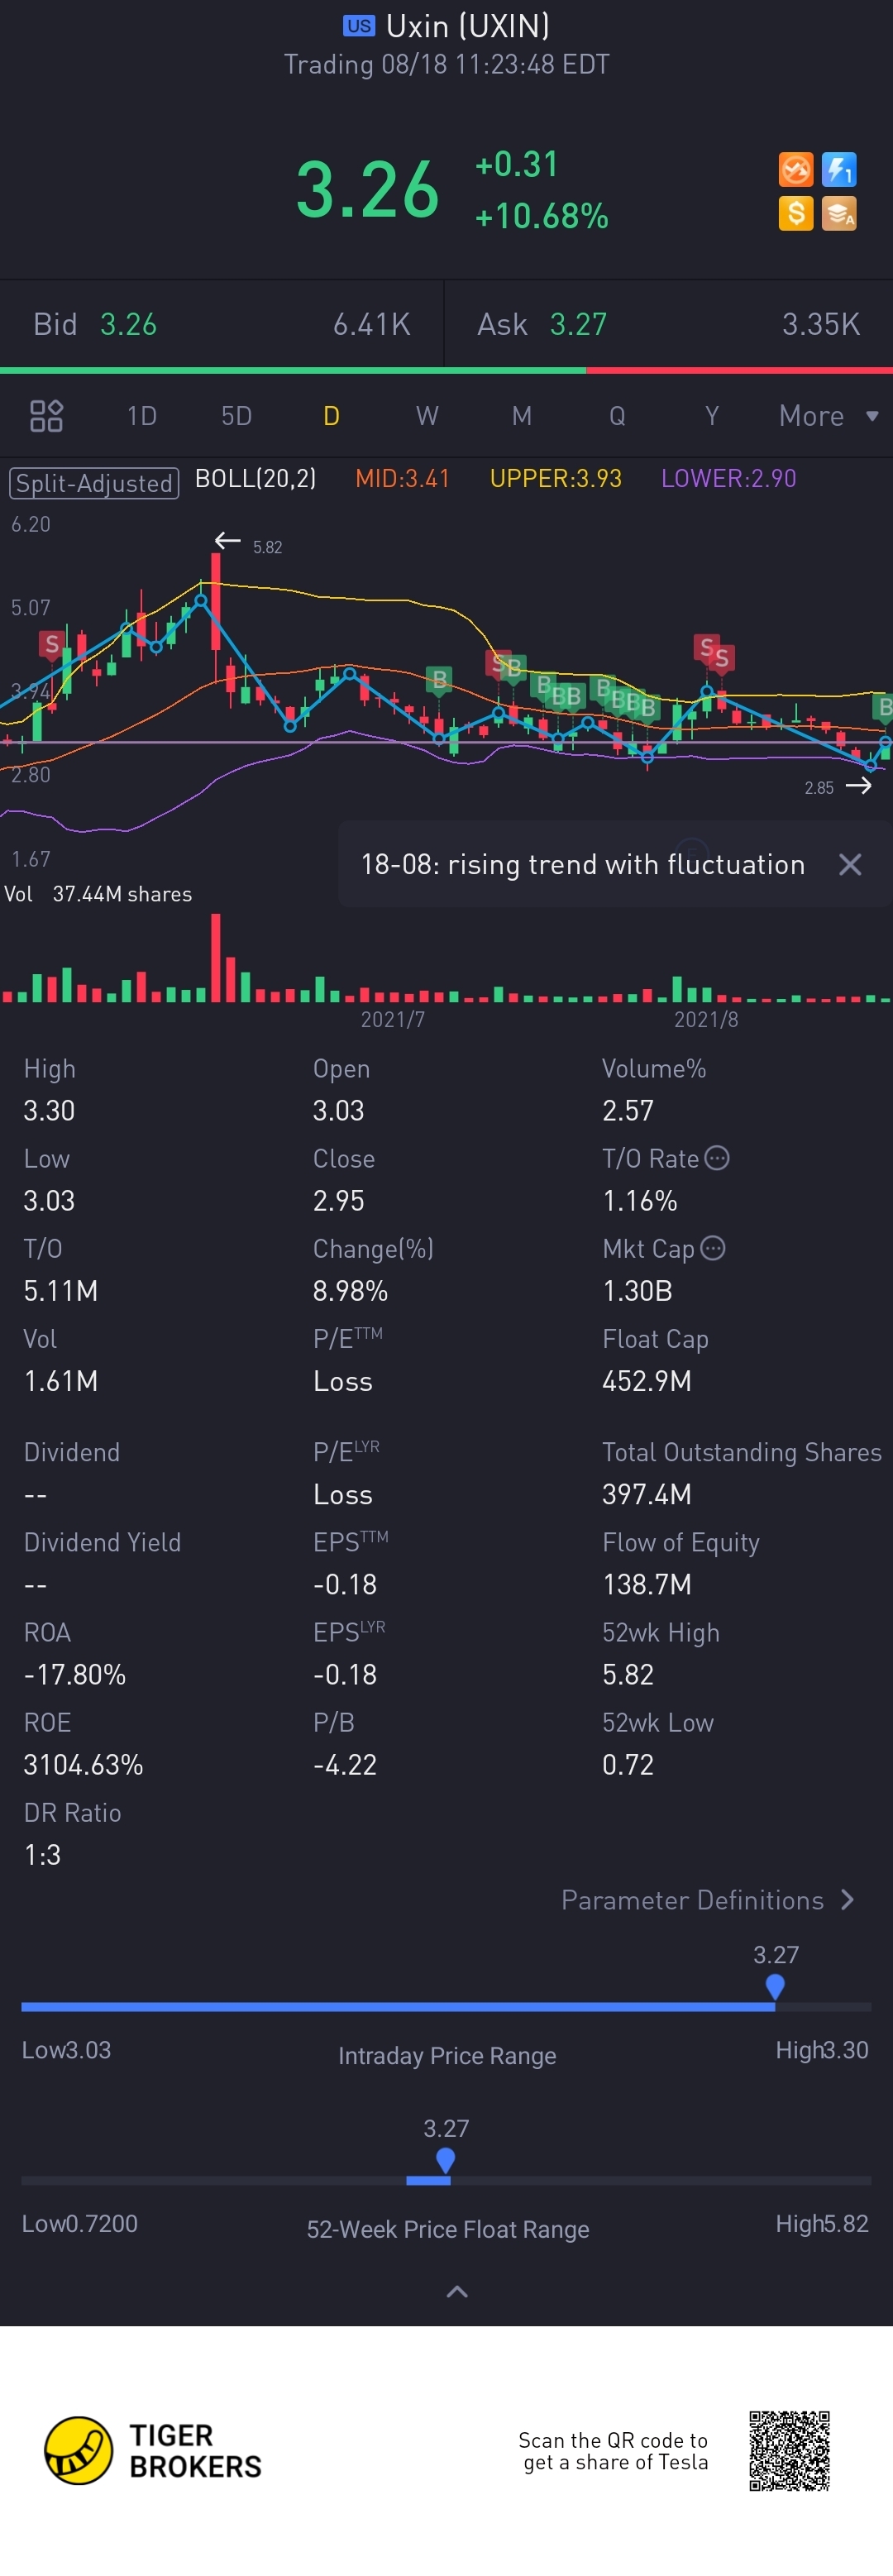Select the D daily chart tab
The image size is (893, 2576).
tap(332, 416)
